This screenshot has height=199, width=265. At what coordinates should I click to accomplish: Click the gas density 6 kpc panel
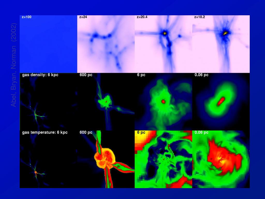click(x=48, y=102)
